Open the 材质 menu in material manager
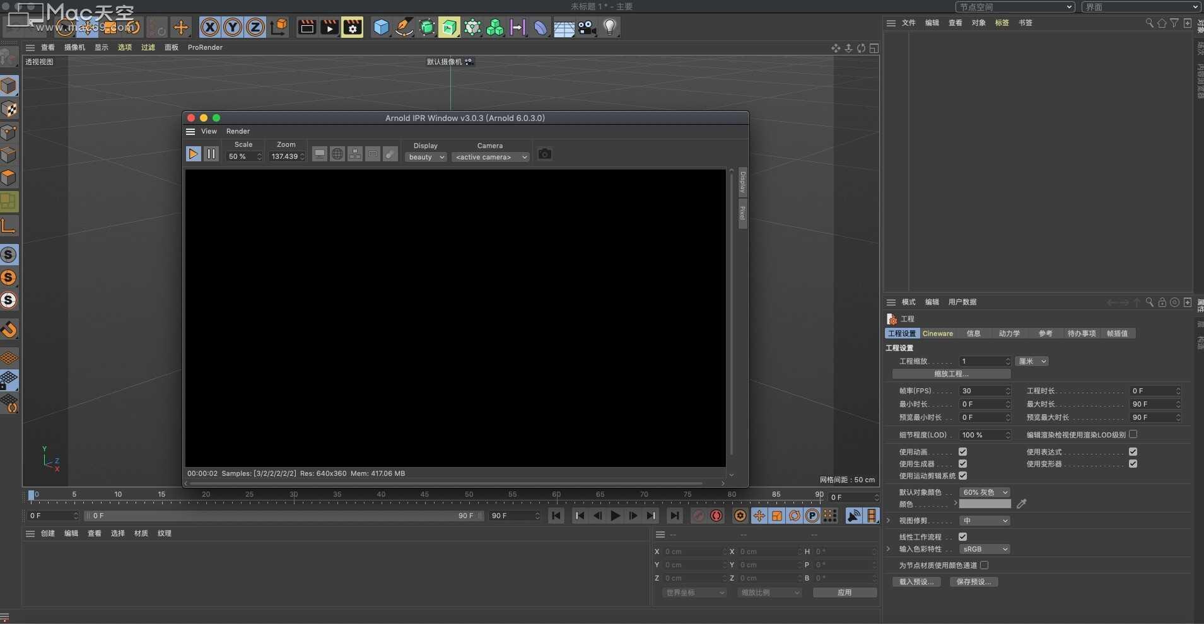 141,533
